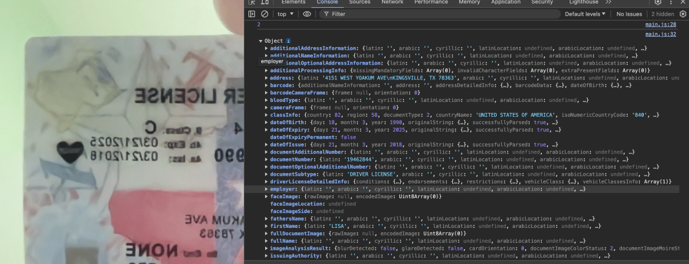Open the top JavaScript context dropdown
This screenshot has height=264, width=689.
point(286,14)
